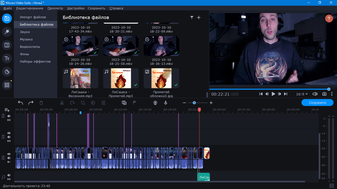Mute the music audio track
This screenshot has width=337, height=189.
pos(9,175)
